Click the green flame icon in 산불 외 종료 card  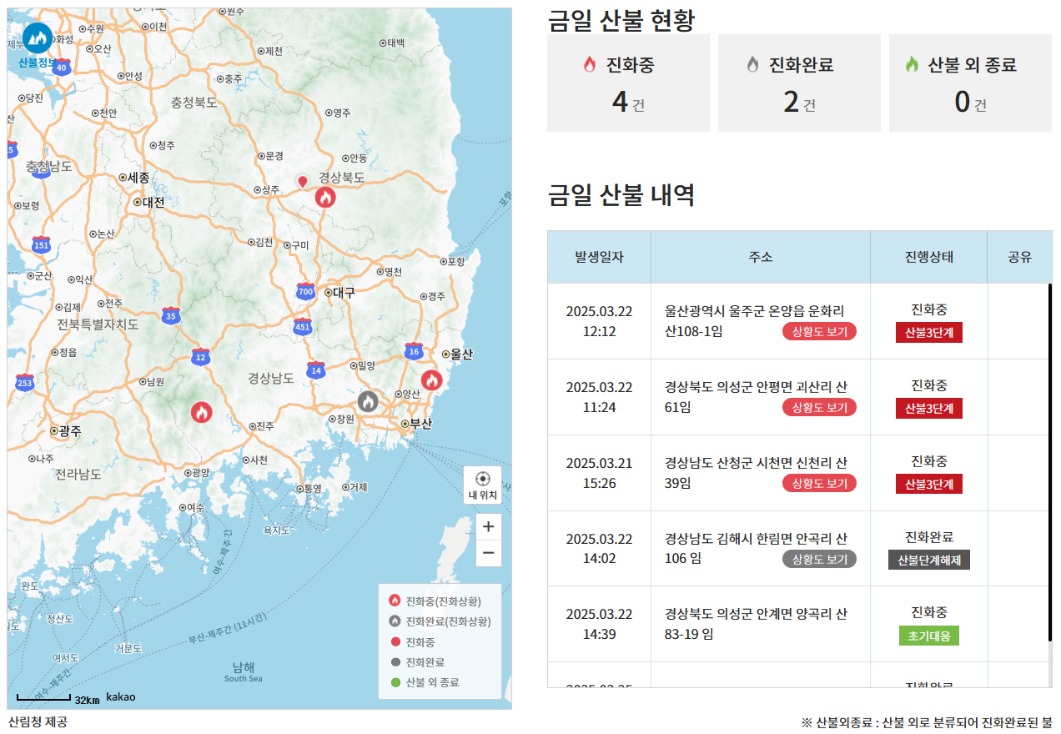(912, 64)
